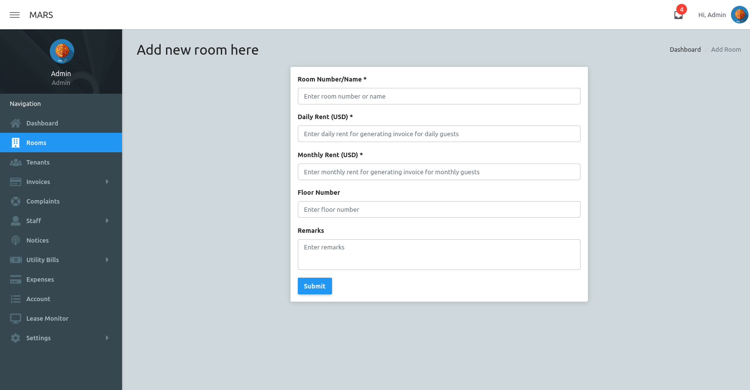Open Lease Monitor using its monitor icon
The image size is (750, 390).
coord(16,318)
